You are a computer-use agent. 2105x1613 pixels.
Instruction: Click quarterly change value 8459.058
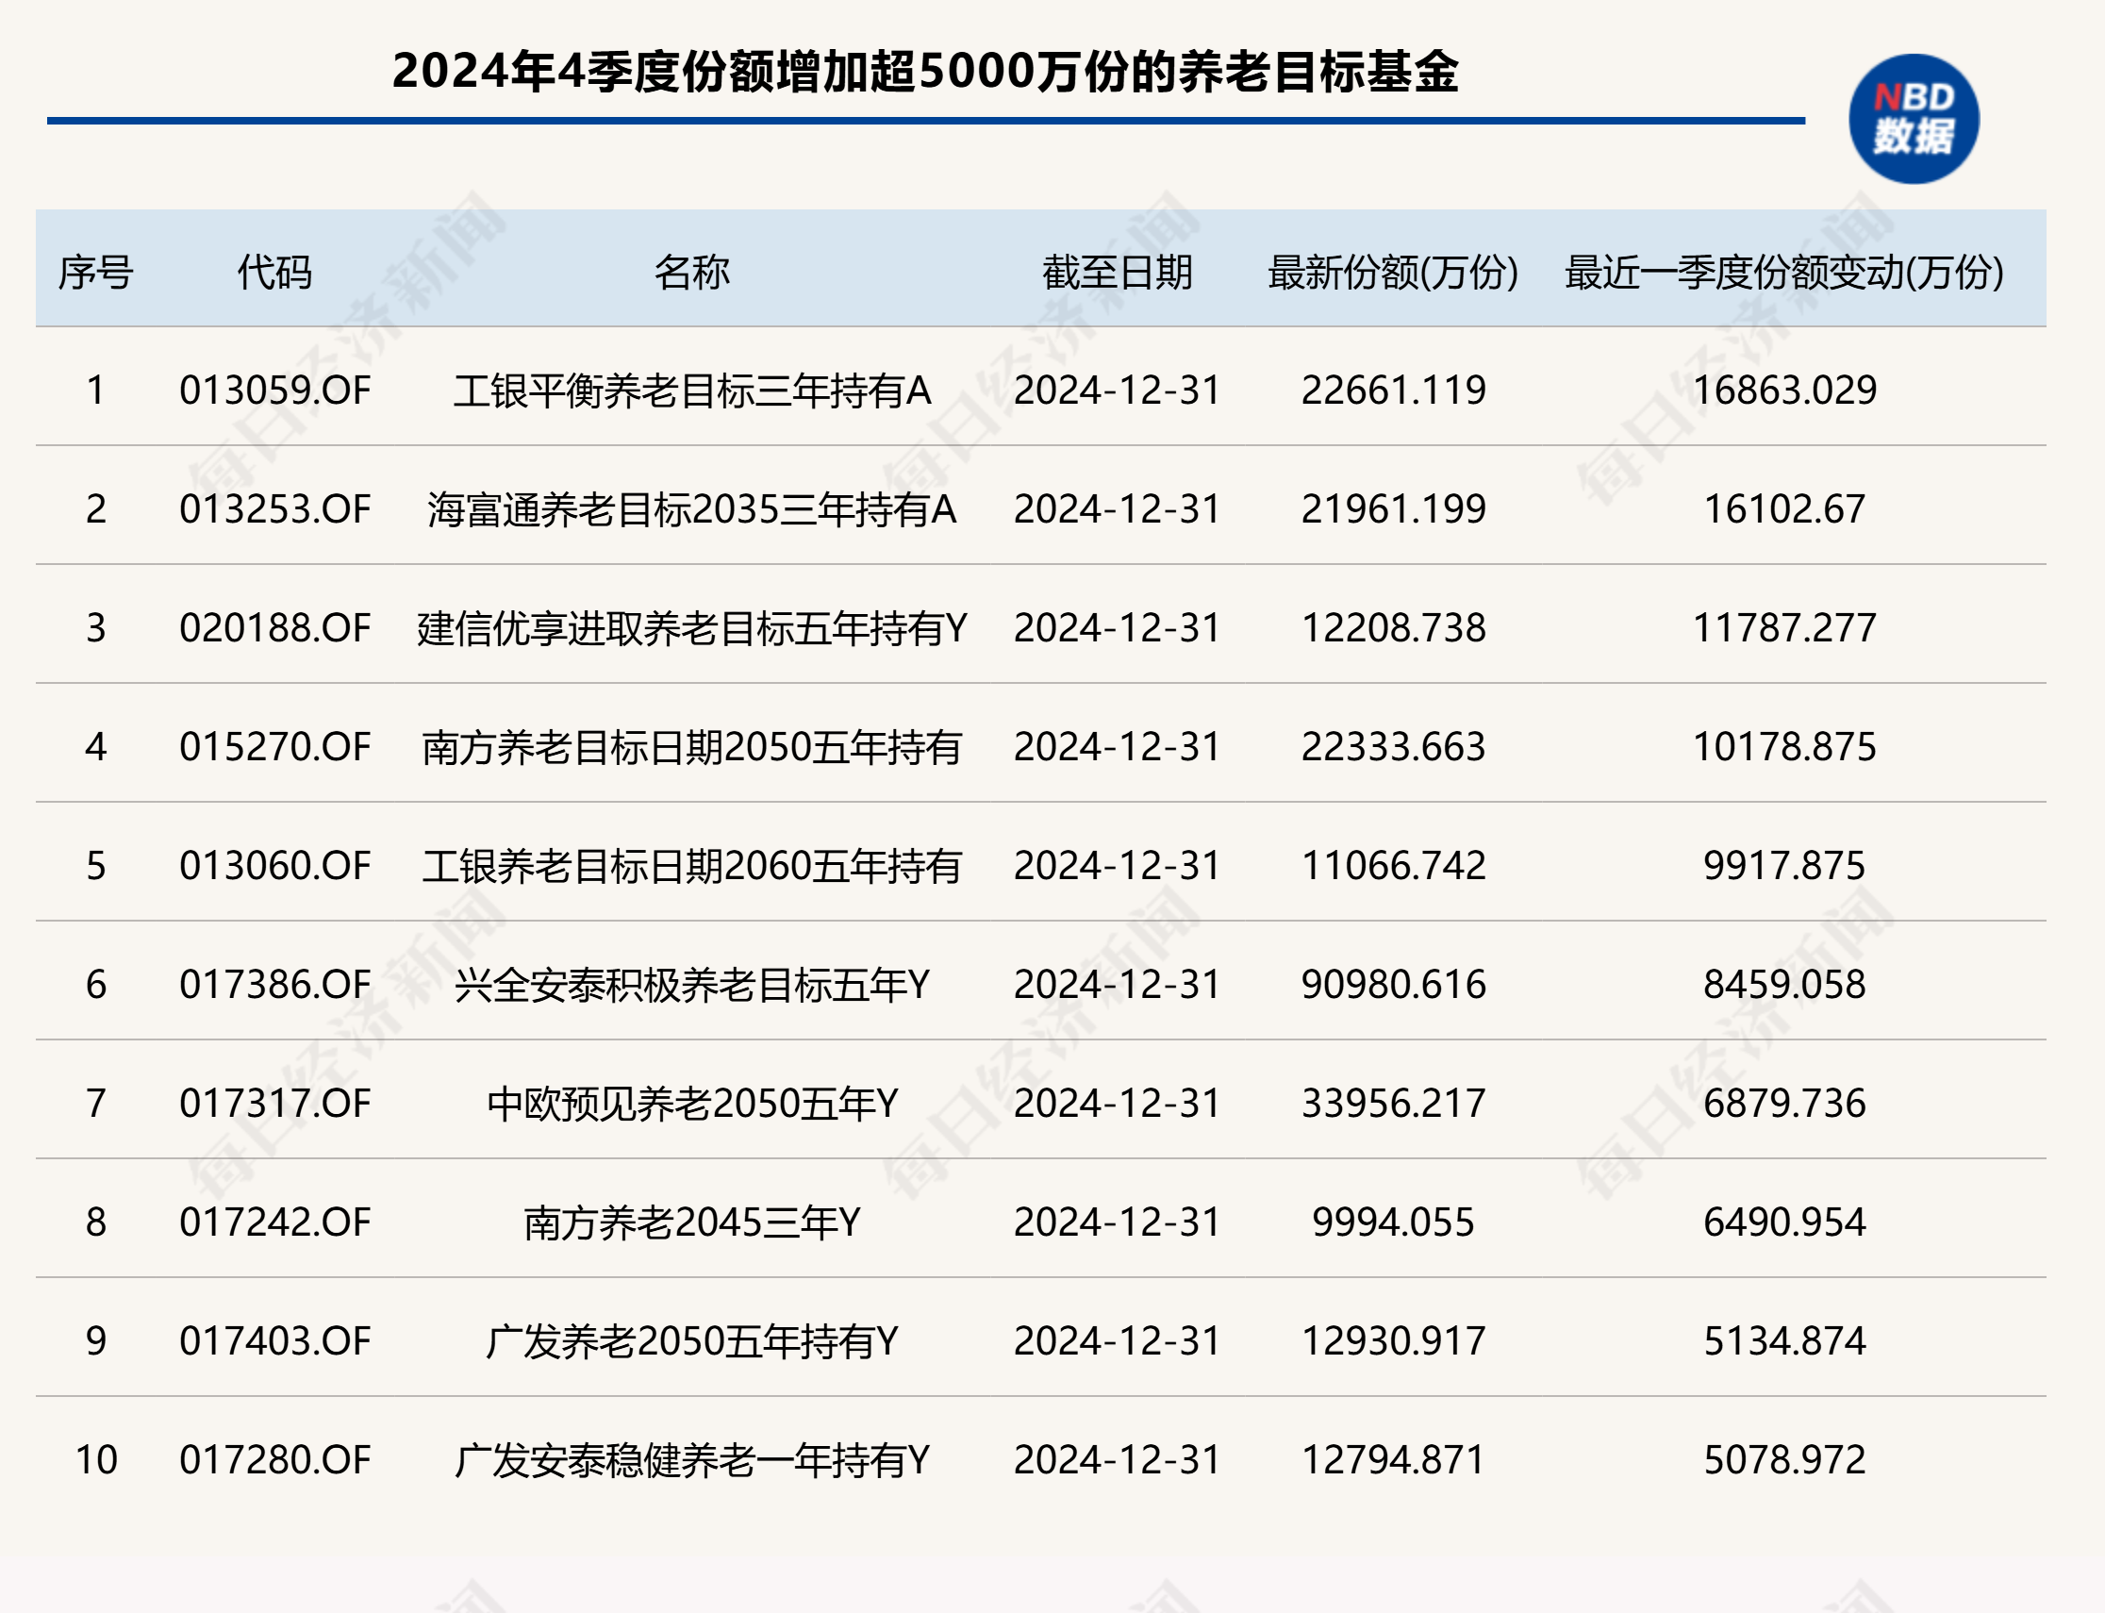pyautogui.click(x=1784, y=986)
